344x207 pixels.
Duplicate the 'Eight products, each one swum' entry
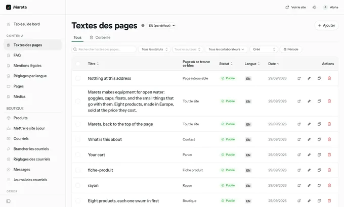tap(319, 200)
